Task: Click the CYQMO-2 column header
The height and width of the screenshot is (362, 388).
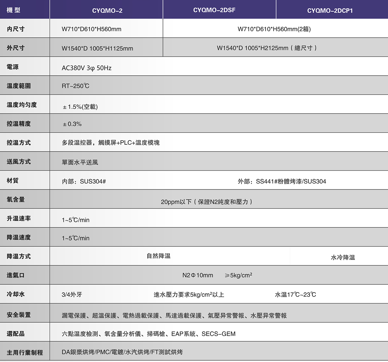Action: [x=107, y=11]
